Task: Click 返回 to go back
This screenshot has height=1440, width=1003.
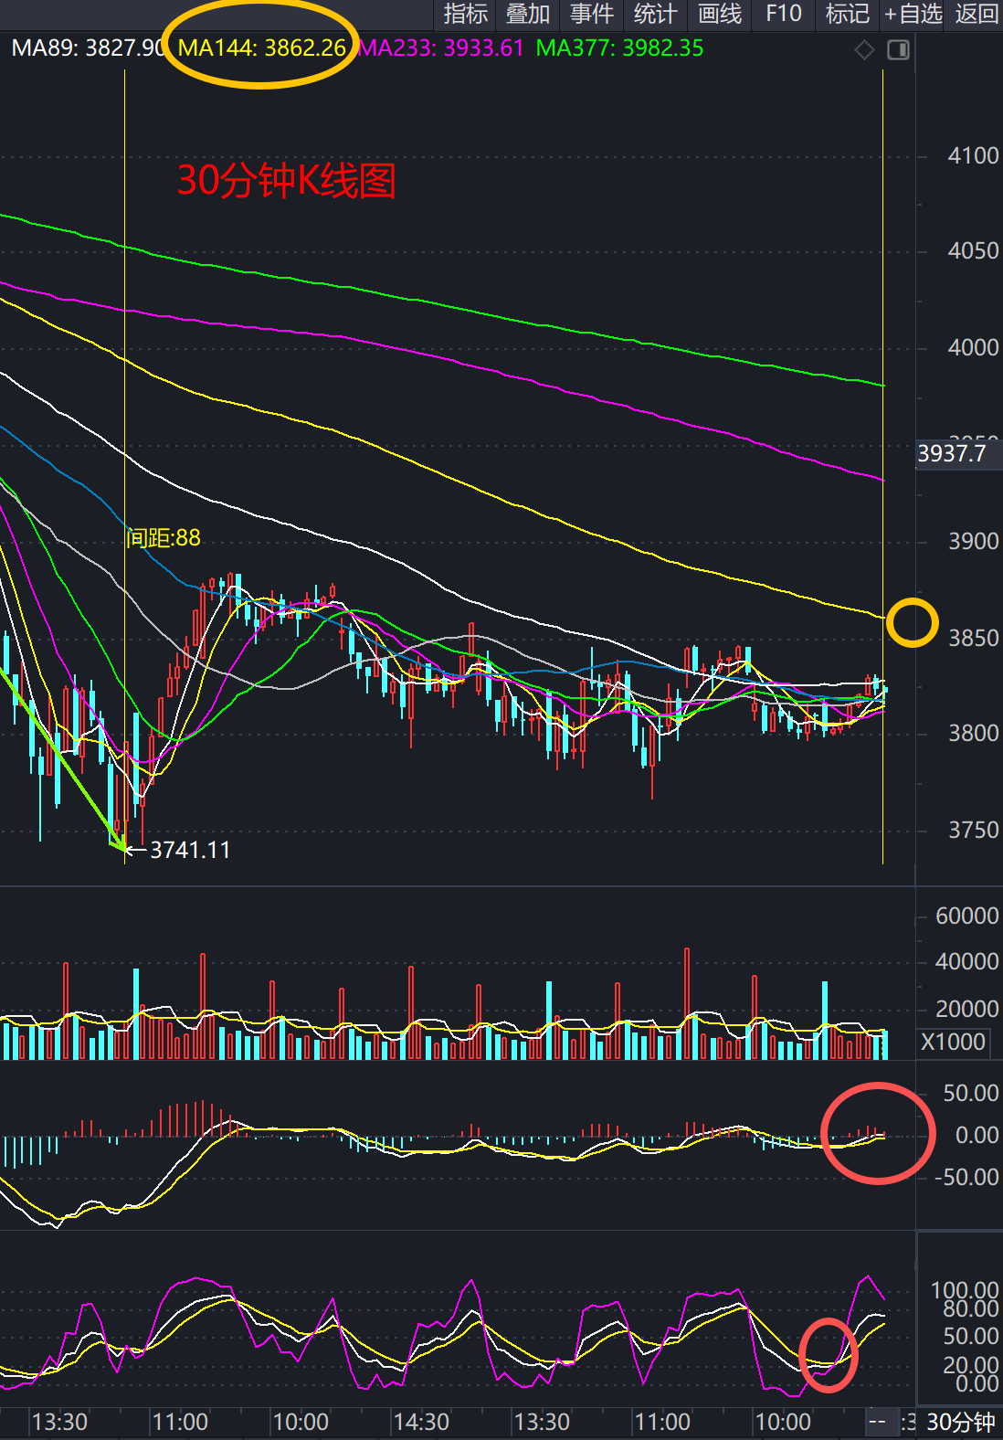Action: click(x=977, y=14)
